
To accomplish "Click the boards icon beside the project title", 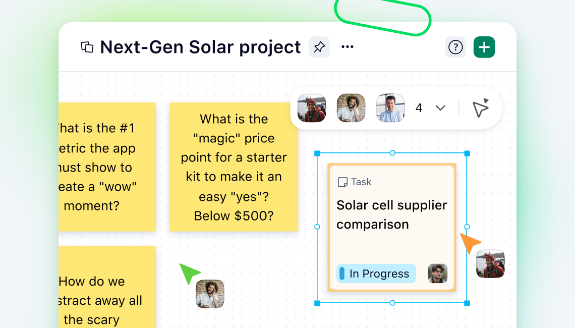I will point(87,47).
